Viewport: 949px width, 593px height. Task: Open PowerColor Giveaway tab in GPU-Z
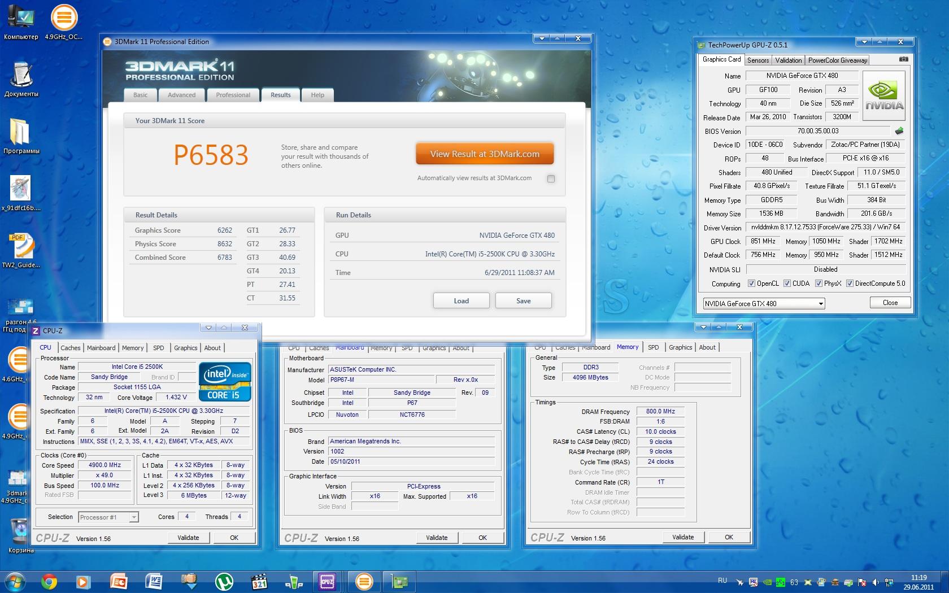837,60
